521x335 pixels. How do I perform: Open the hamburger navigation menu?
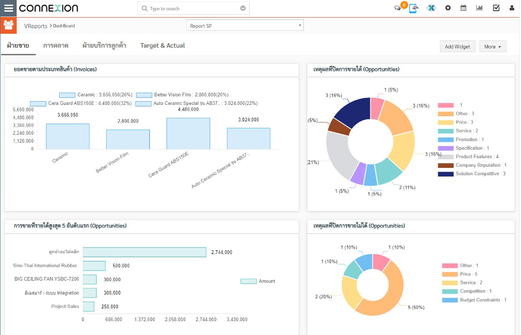click(x=9, y=8)
